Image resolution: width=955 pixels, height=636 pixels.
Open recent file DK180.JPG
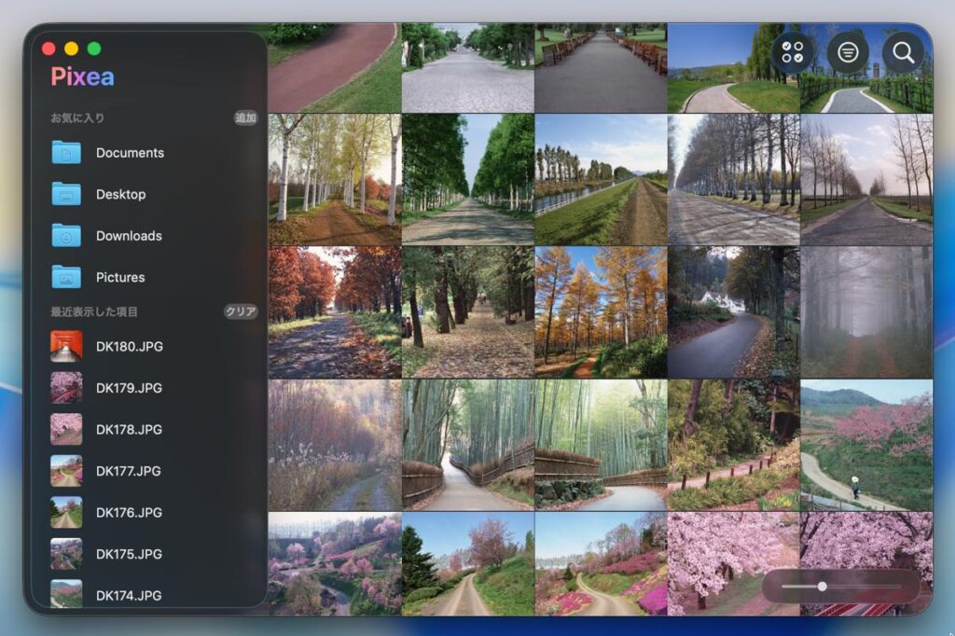click(129, 347)
